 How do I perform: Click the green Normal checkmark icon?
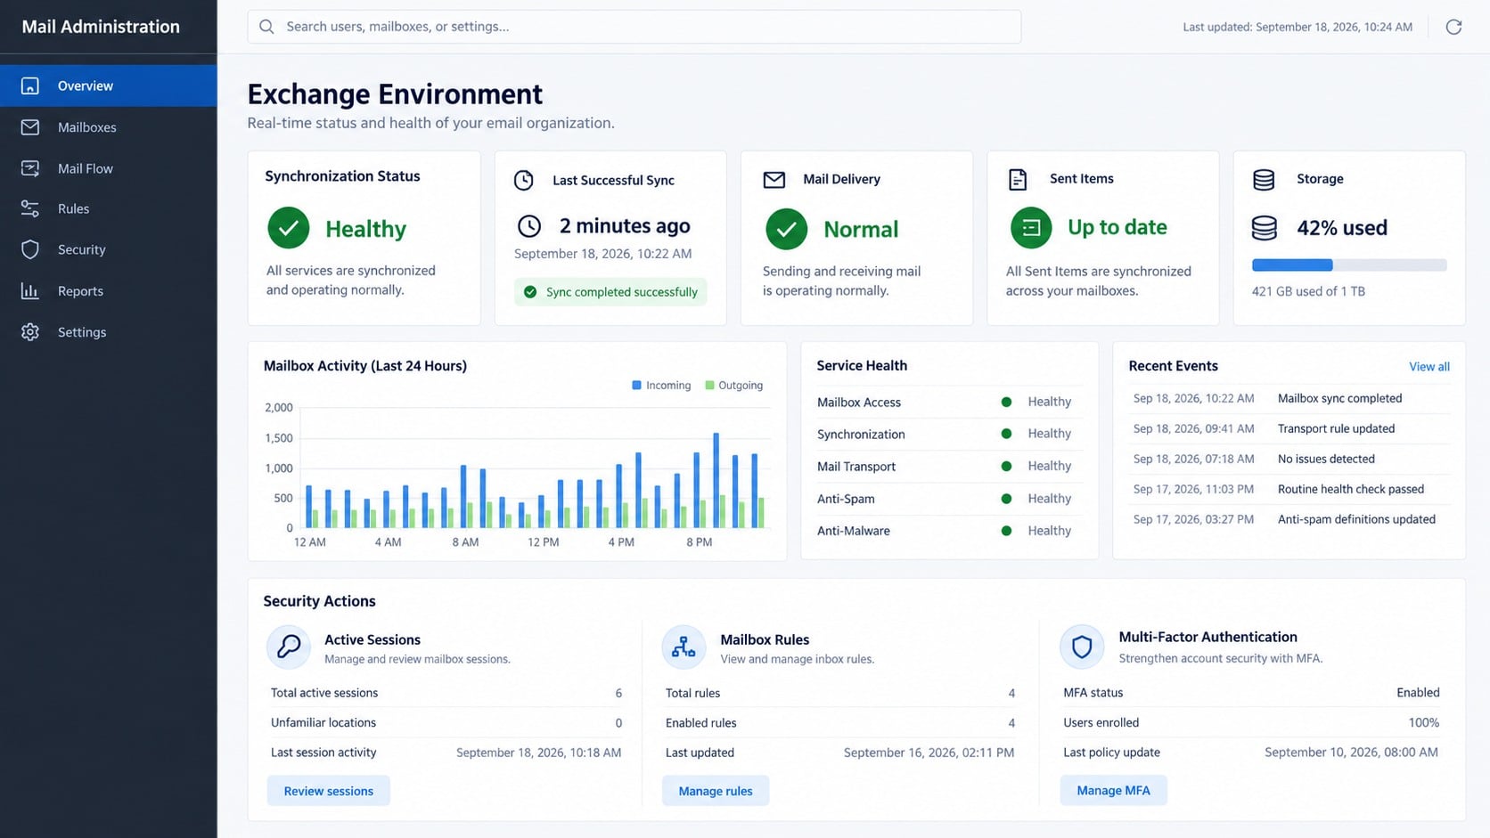pyautogui.click(x=787, y=229)
